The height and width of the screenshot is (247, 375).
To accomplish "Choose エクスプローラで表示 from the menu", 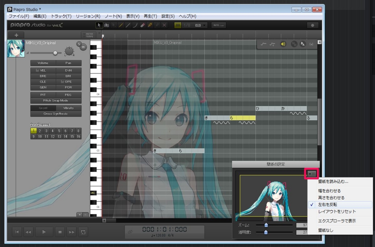I will 337,221.
